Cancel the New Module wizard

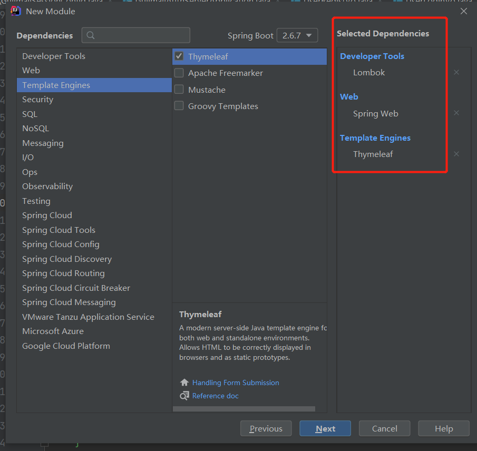pos(385,428)
